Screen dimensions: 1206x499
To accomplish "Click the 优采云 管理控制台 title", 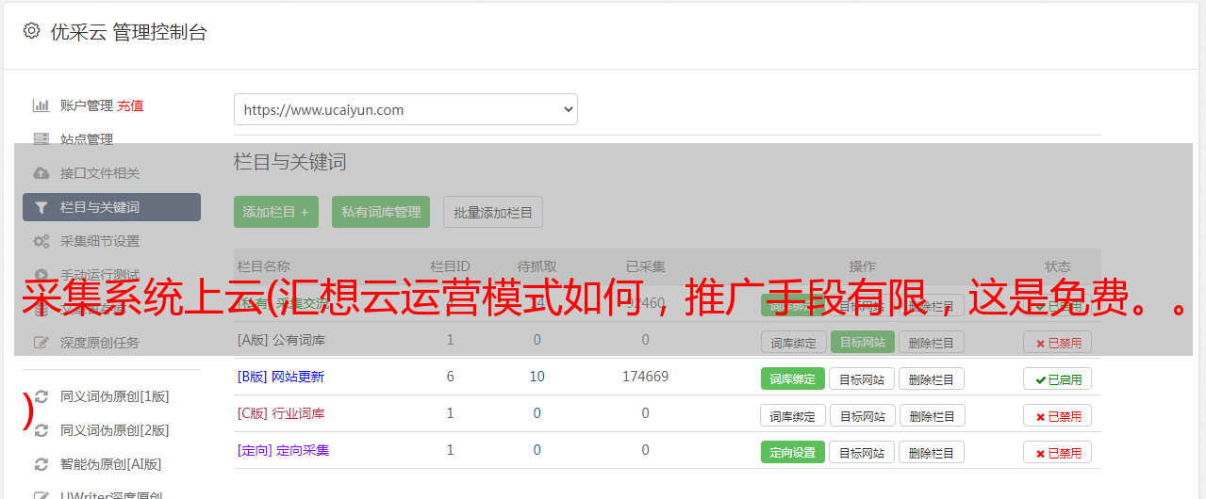I will (128, 32).
